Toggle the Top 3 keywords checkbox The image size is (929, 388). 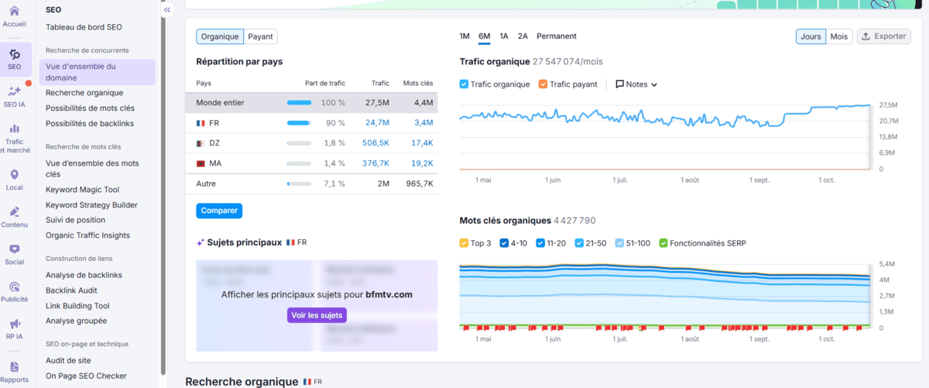point(464,243)
